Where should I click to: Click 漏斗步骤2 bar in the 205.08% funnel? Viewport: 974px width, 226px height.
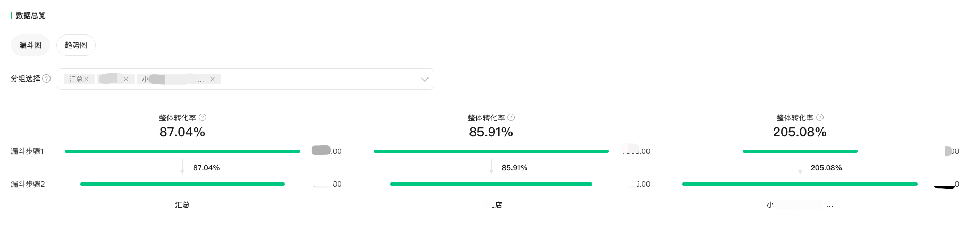coord(800,184)
